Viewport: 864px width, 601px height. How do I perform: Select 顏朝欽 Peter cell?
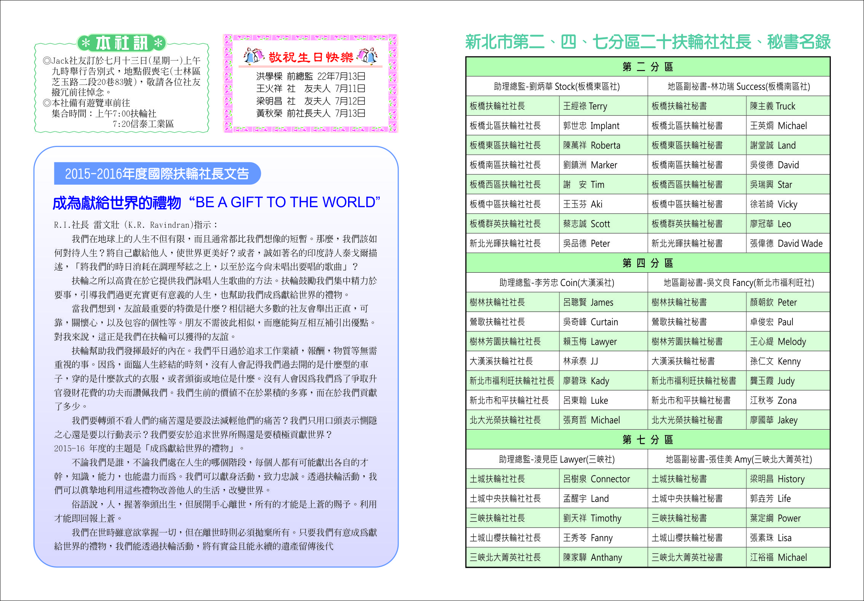coord(788,302)
